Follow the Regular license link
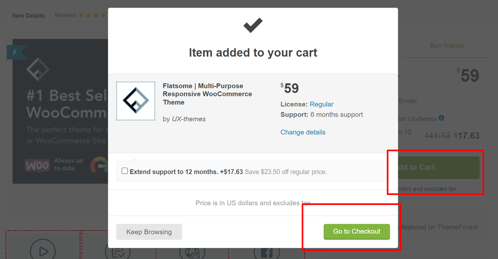The height and width of the screenshot is (259, 498). (x=322, y=104)
